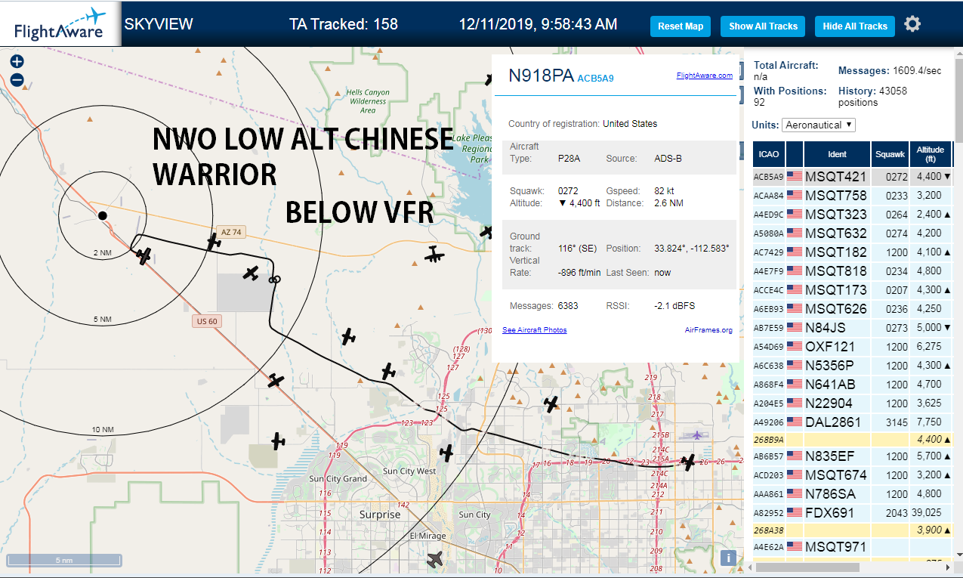
Task: Click the N918PA title in the info panel
Action: coord(541,76)
